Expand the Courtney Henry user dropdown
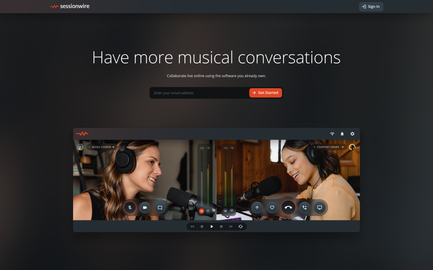The height and width of the screenshot is (270, 433). coord(329,147)
